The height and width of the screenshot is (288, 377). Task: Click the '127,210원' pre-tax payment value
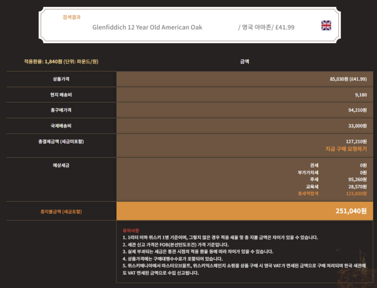click(x=356, y=141)
